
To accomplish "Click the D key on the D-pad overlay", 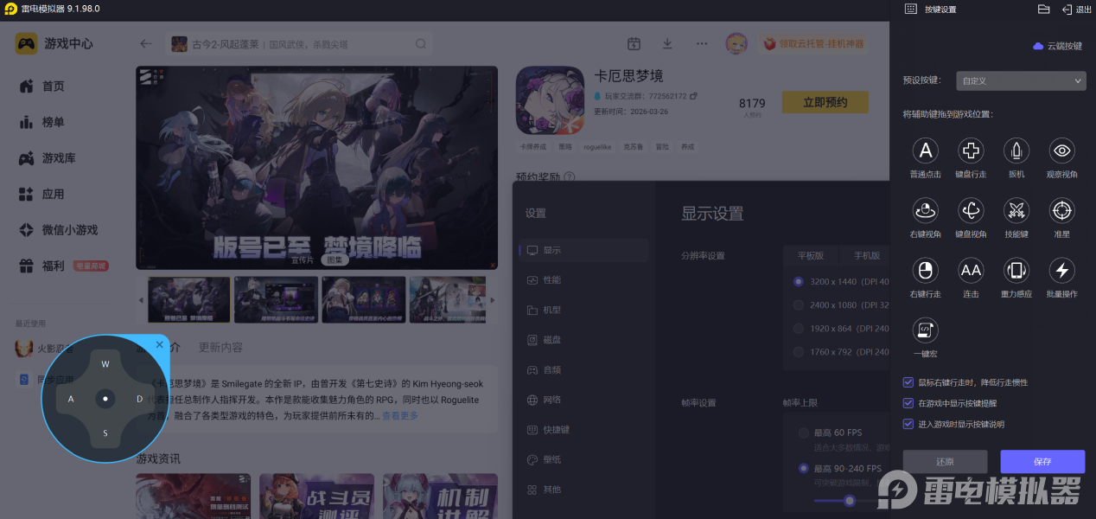I will (139, 399).
